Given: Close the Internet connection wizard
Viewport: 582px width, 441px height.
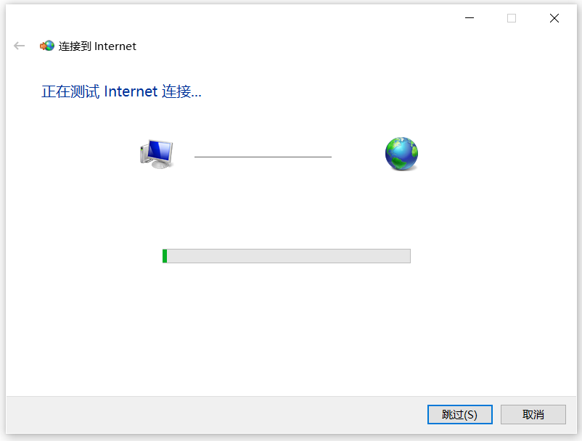Looking at the screenshot, I should 554,18.
